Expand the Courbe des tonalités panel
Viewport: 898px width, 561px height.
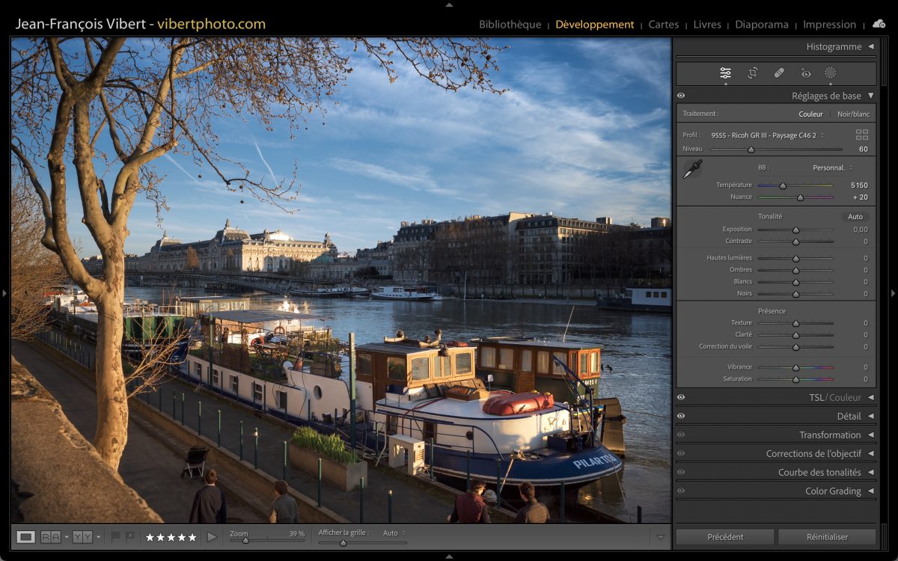(x=870, y=472)
